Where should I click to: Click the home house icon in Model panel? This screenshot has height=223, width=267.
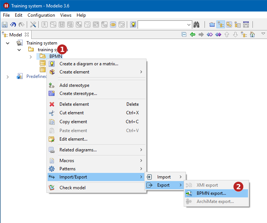(x=252, y=35)
